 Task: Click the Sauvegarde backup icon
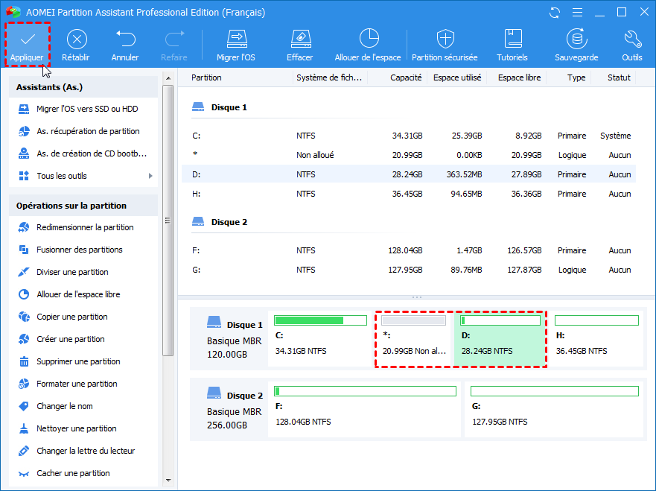pyautogui.click(x=576, y=39)
